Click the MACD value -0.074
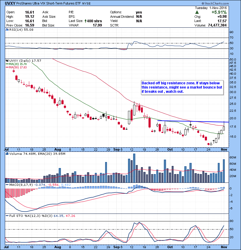This screenshot has width=241, height=250. [x=40, y=185]
